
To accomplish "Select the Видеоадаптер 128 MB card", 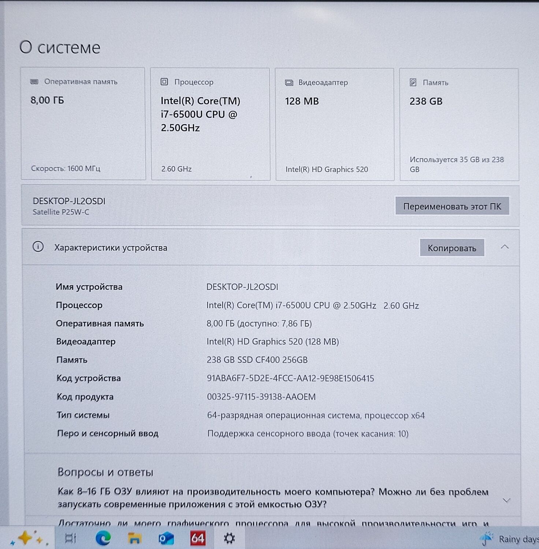I will point(335,124).
